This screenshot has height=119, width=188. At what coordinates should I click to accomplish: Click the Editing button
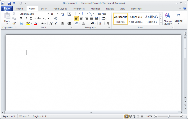(178, 18)
